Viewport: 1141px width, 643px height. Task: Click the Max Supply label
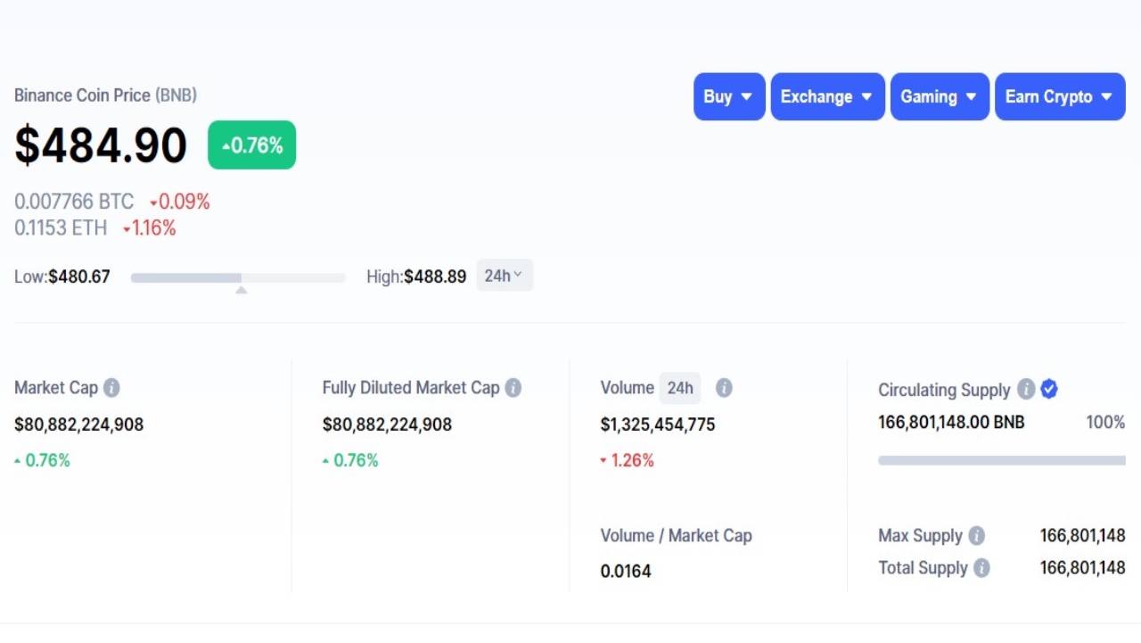point(920,536)
